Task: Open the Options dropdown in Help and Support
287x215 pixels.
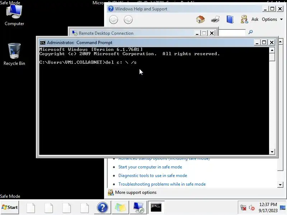Action: [272, 19]
